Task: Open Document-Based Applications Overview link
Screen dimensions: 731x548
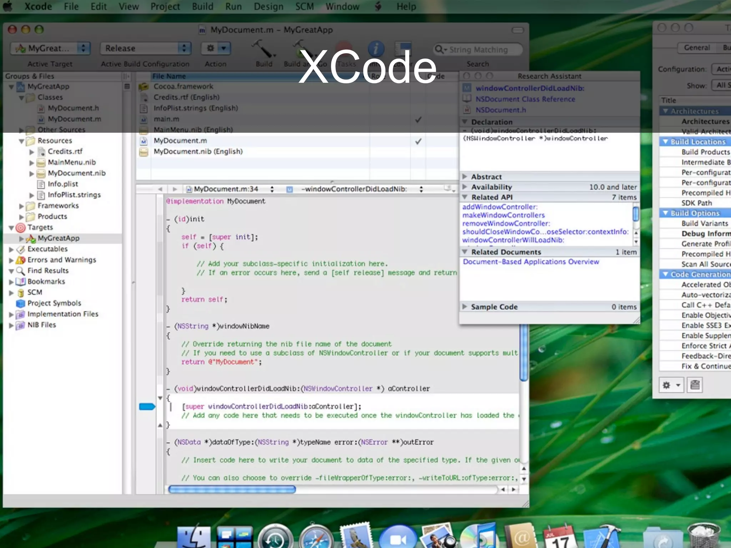Action: click(x=531, y=262)
